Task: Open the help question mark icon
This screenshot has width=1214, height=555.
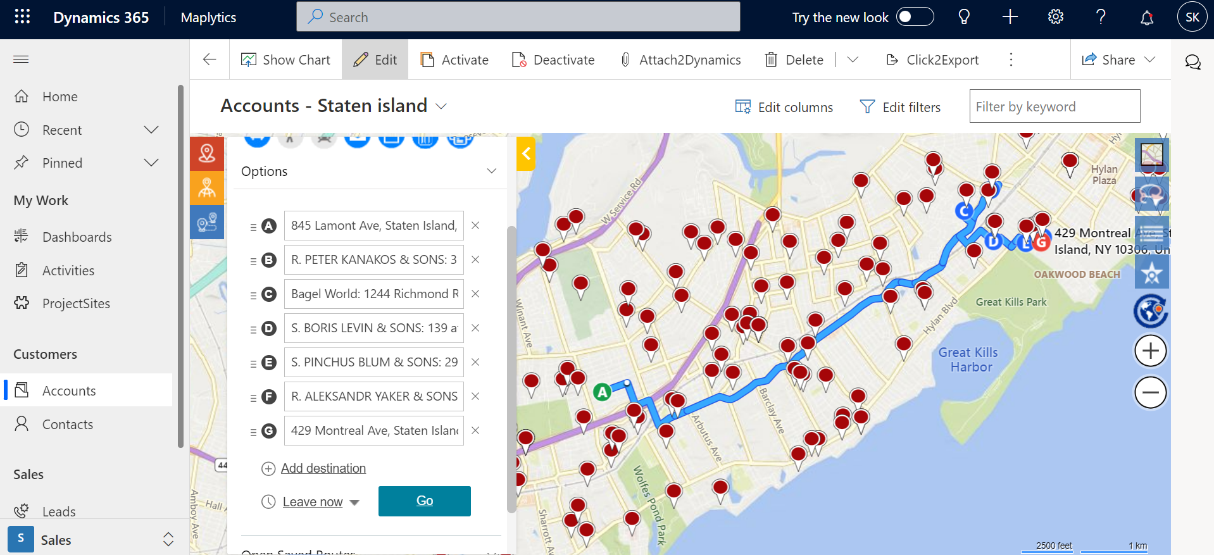Action: pyautogui.click(x=1101, y=17)
